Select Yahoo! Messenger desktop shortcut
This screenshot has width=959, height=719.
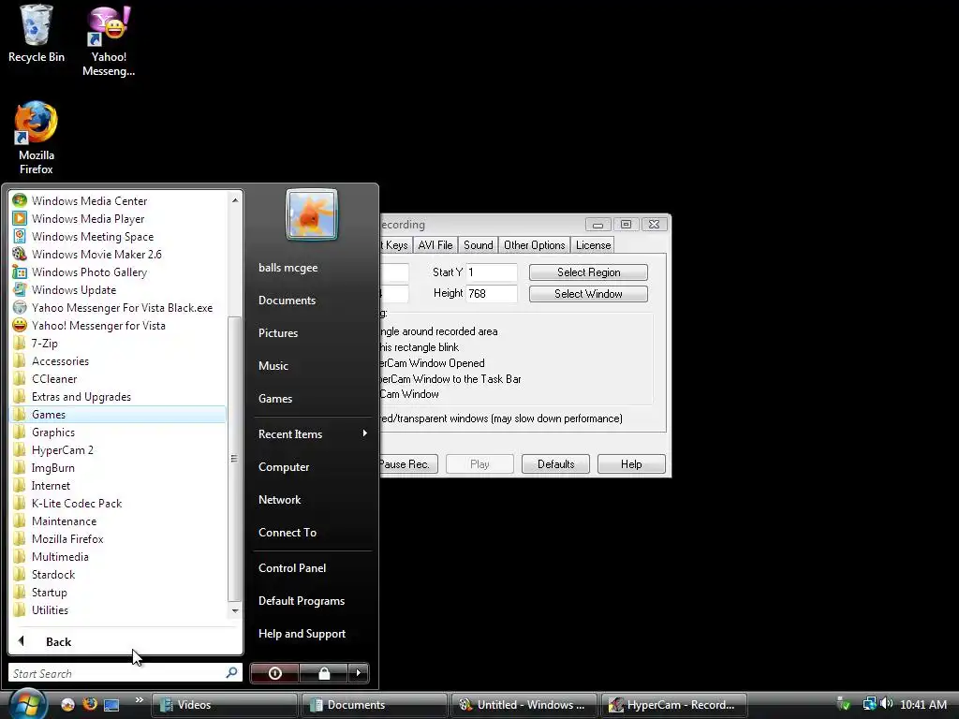[x=109, y=41]
